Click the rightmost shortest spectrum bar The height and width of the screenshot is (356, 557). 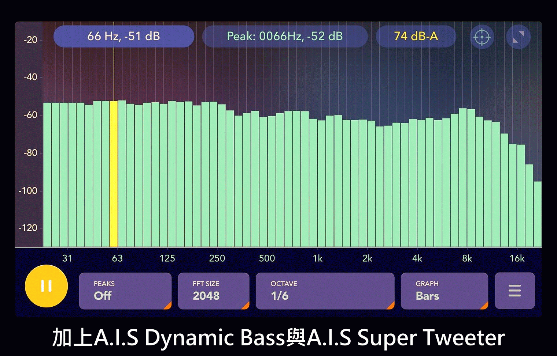538,214
